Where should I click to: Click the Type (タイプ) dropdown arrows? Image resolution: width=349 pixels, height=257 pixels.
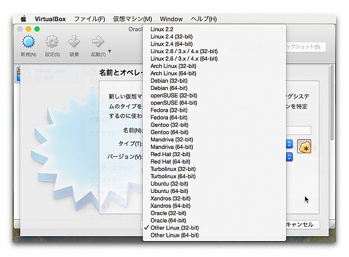pyautogui.click(x=289, y=144)
